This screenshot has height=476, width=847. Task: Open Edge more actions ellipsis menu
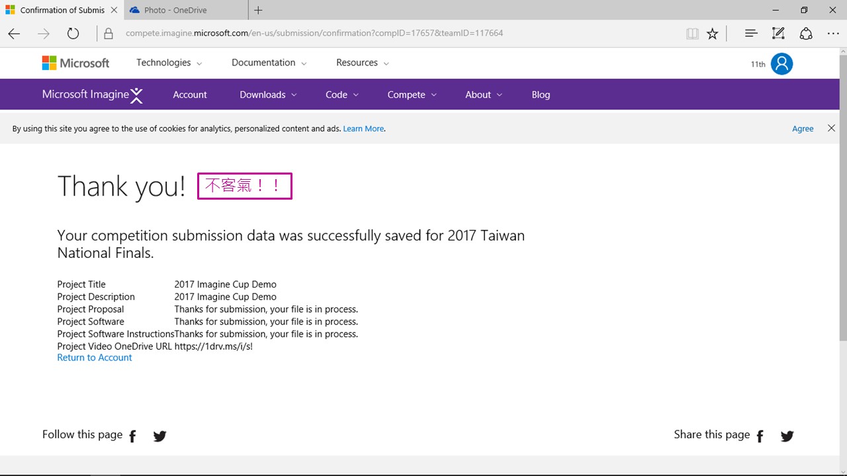(833, 34)
